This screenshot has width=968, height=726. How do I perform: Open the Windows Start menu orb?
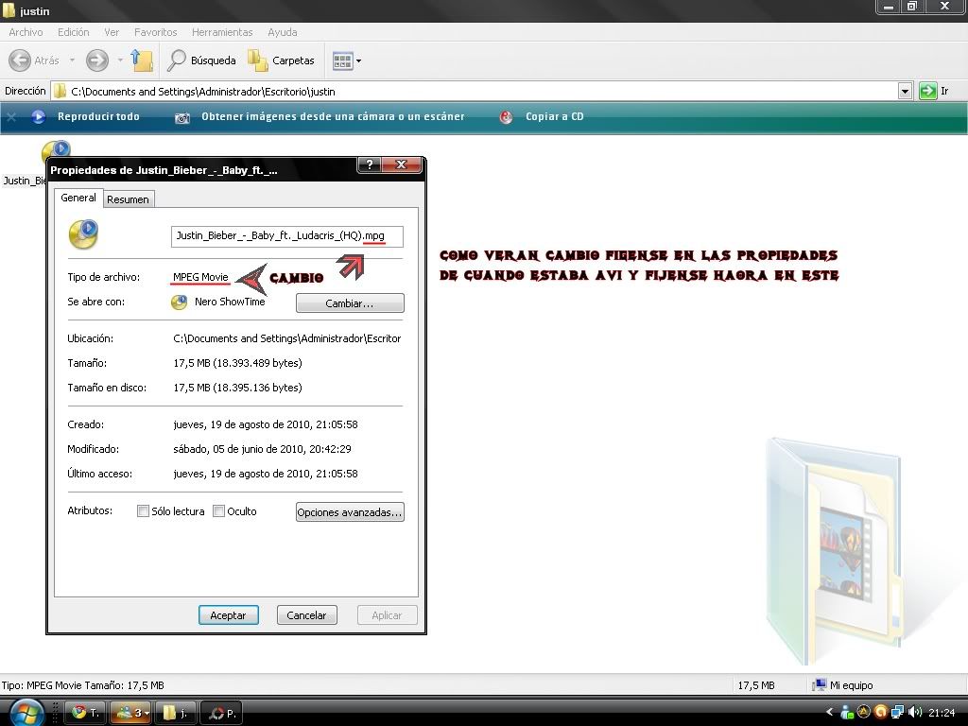(26, 713)
